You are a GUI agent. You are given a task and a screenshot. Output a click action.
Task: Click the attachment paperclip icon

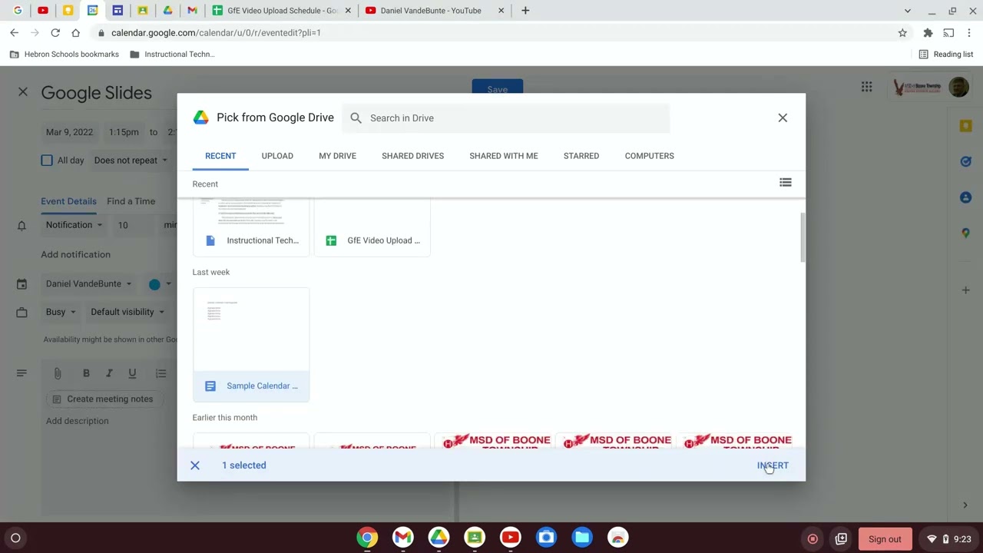click(58, 373)
